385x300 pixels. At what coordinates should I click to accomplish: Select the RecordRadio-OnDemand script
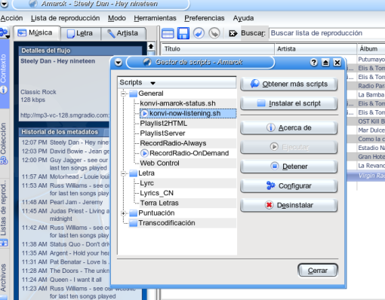pos(184,153)
